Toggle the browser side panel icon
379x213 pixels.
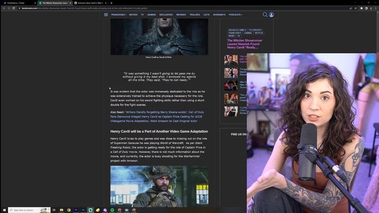point(366,8)
